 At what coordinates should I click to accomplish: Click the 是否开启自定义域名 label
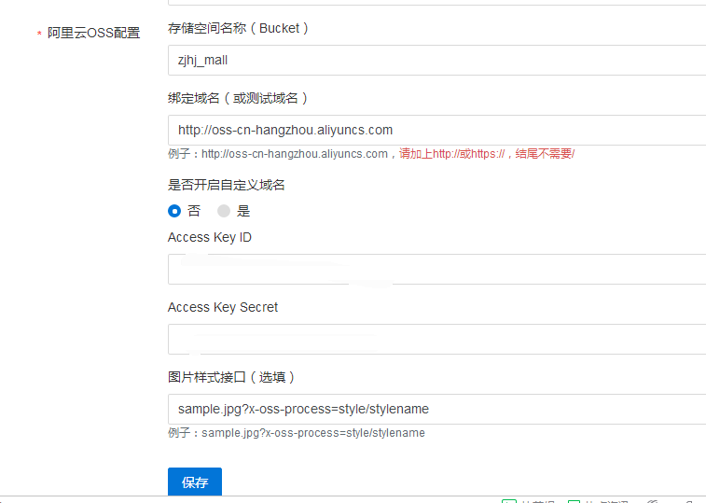tap(227, 185)
